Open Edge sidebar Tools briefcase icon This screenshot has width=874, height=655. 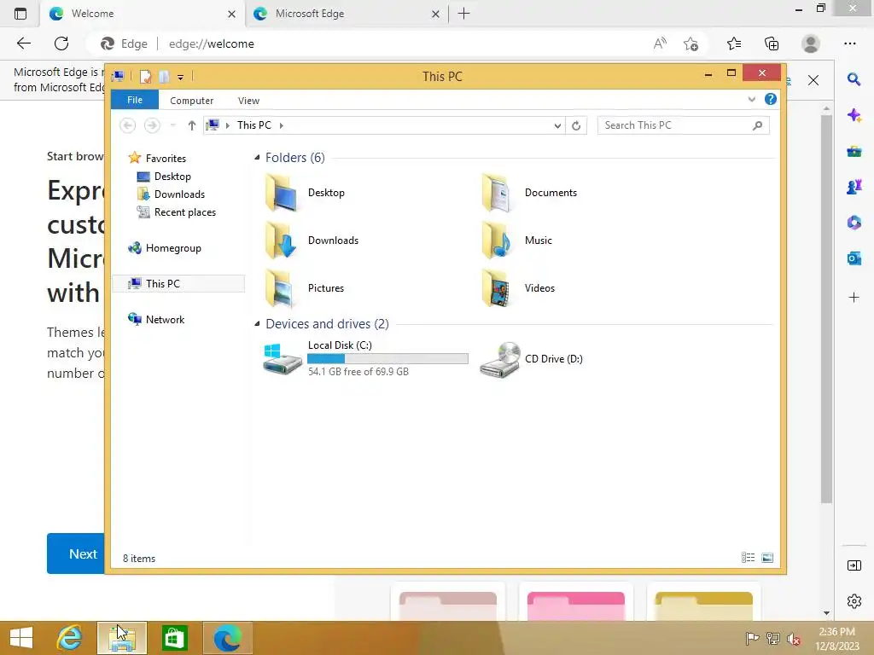[854, 152]
